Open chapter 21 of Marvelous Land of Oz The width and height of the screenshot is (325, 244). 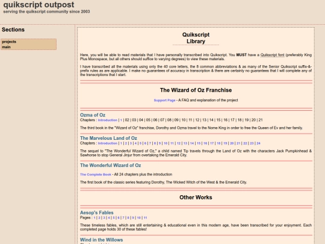[238, 143]
